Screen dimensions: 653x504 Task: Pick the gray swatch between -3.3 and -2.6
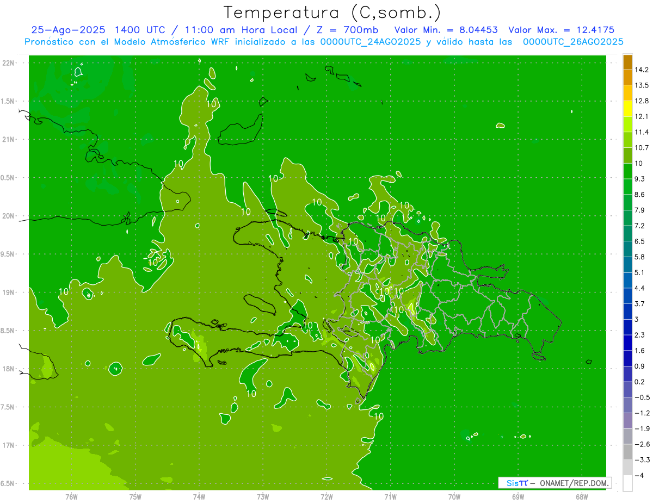tap(627, 452)
